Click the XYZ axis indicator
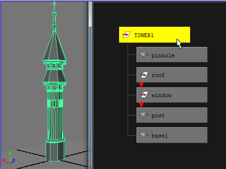The width and height of the screenshot is (226, 169). pos(9,158)
